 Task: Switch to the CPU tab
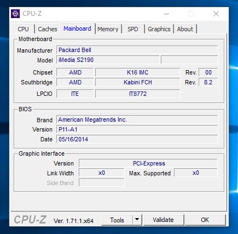(x=23, y=29)
